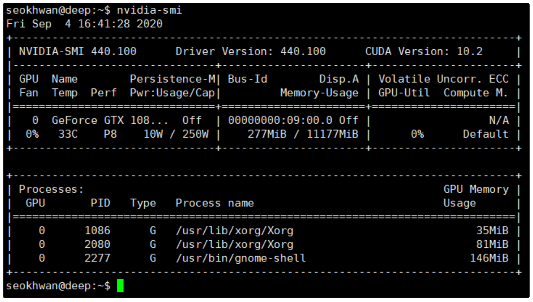This screenshot has height=302, width=533.
Task: Click the 'Pwr:Usage/Cap' header
Action: (x=173, y=93)
